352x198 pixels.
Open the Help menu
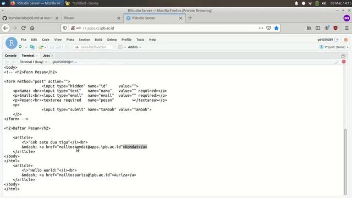[x=152, y=40]
